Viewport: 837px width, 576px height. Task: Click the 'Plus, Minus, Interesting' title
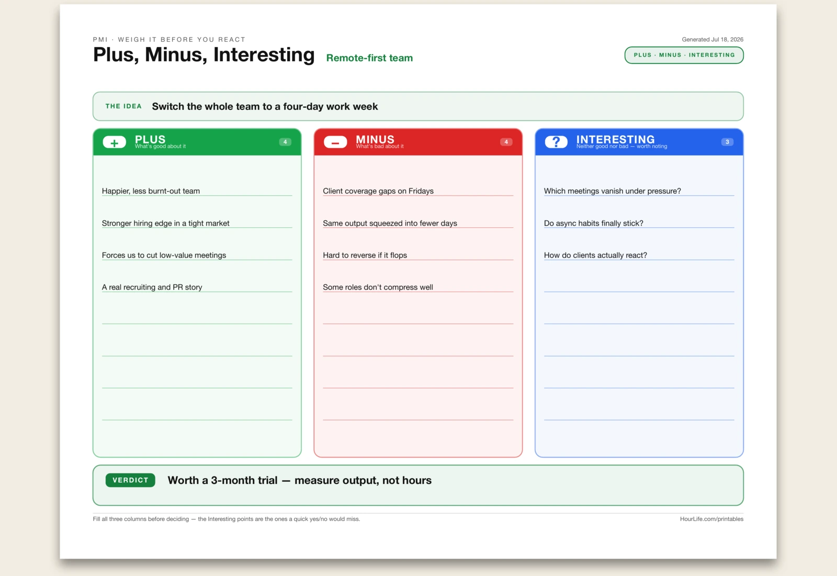[x=204, y=54]
